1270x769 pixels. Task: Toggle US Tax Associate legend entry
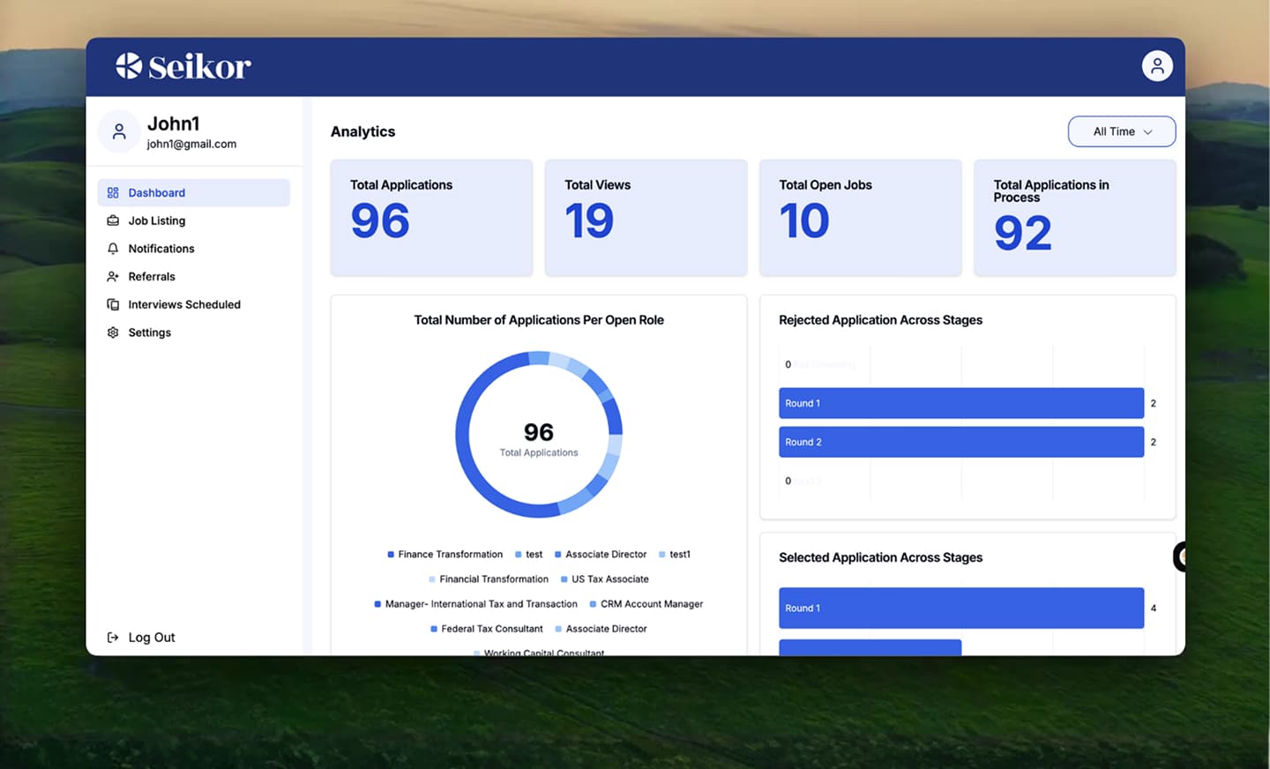(x=609, y=579)
